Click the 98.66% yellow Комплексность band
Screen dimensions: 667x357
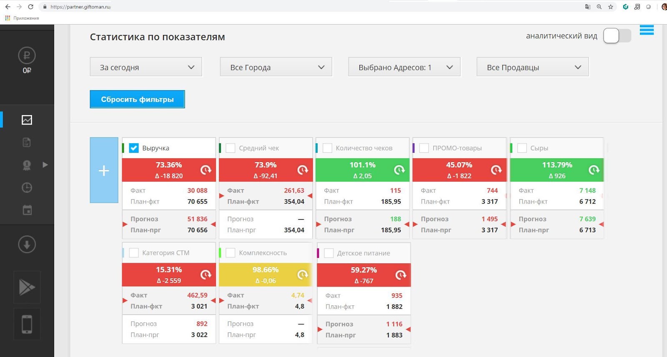[266, 275]
